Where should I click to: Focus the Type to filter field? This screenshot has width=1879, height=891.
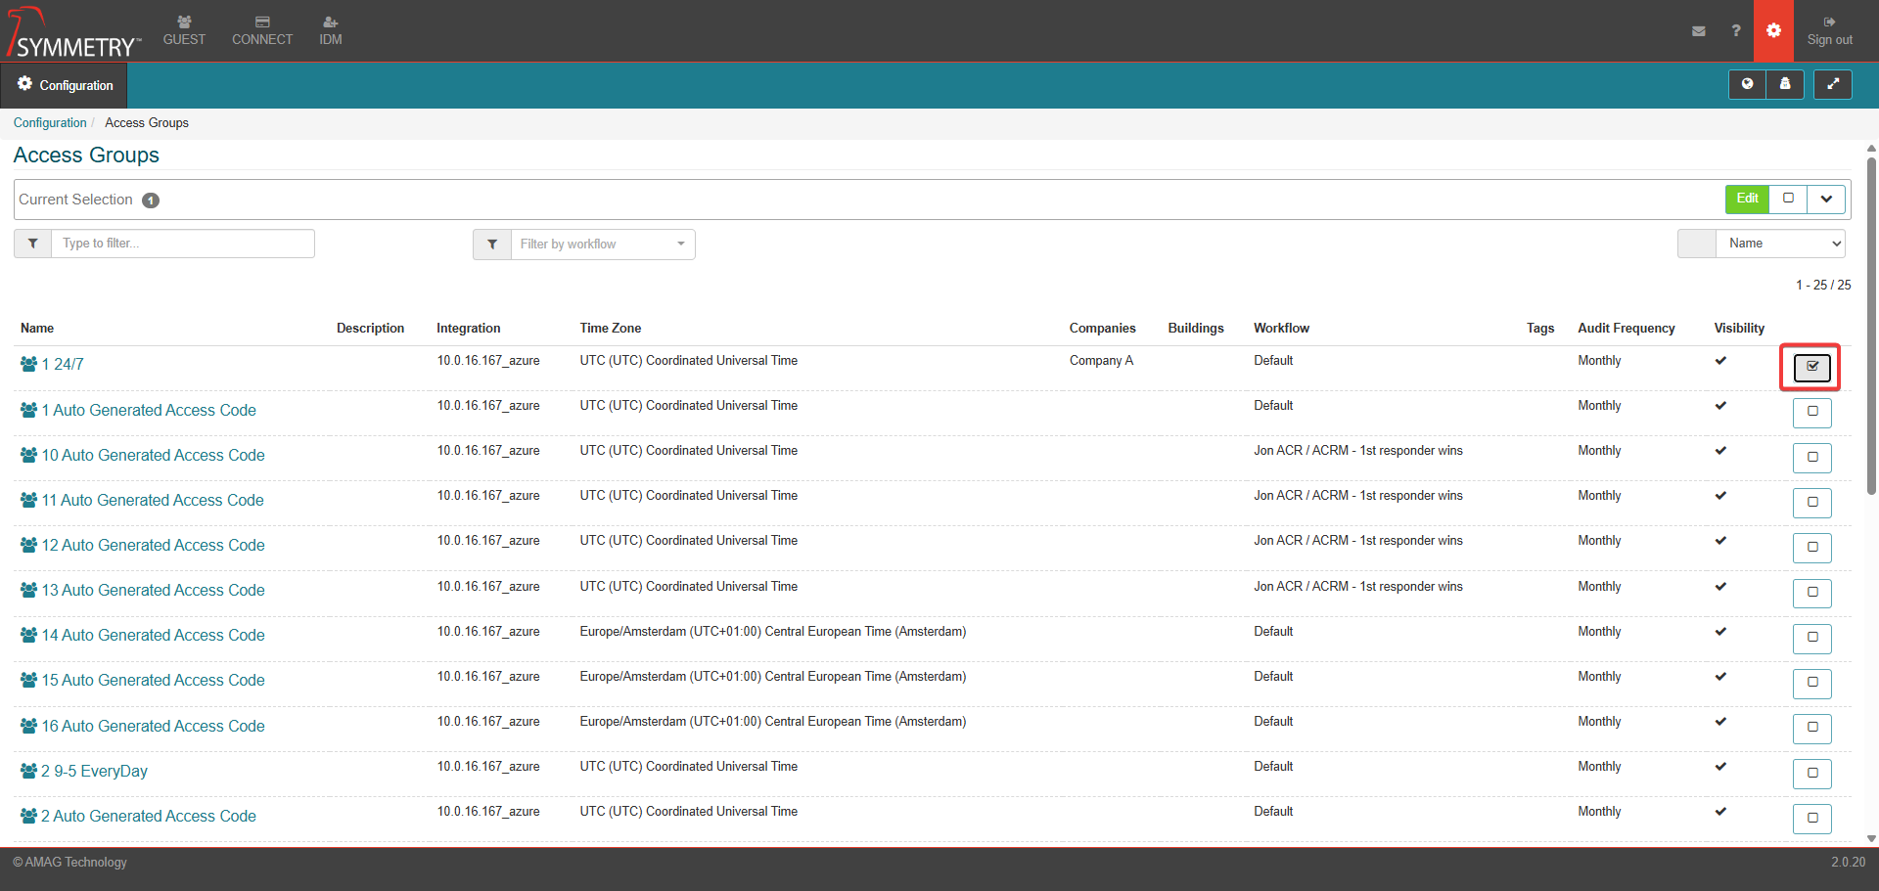(x=183, y=244)
